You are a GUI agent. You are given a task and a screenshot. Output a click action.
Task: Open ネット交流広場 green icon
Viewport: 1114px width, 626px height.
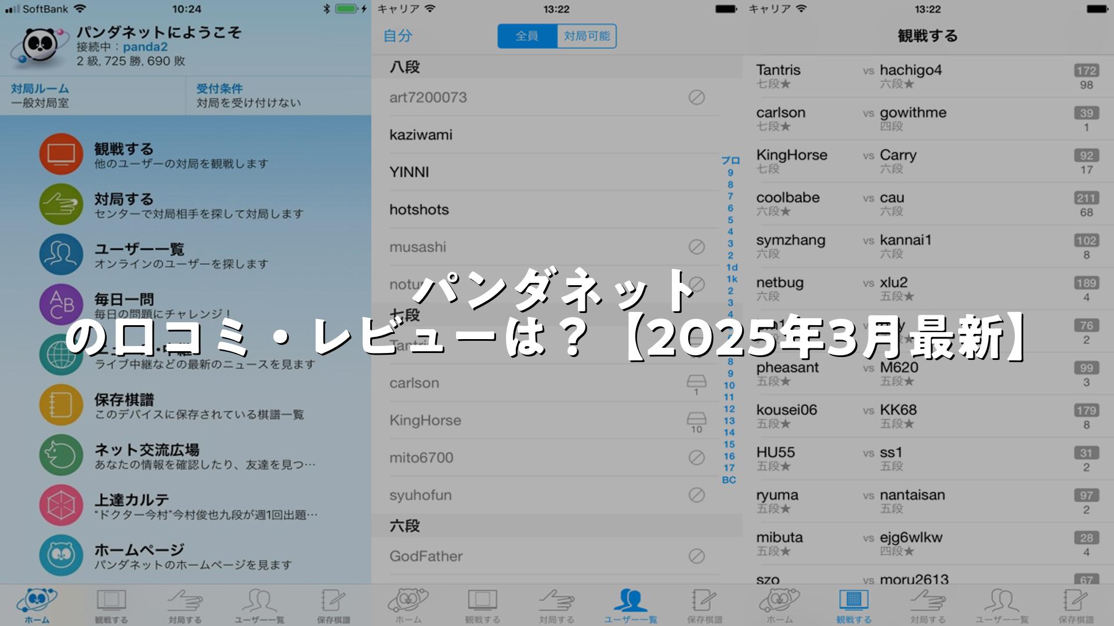coord(61,455)
